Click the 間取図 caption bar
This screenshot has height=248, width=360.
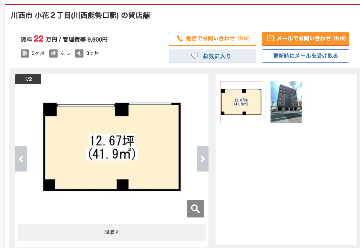112,232
